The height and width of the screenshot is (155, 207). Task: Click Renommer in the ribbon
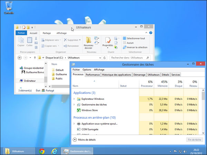[x=71, y=46]
